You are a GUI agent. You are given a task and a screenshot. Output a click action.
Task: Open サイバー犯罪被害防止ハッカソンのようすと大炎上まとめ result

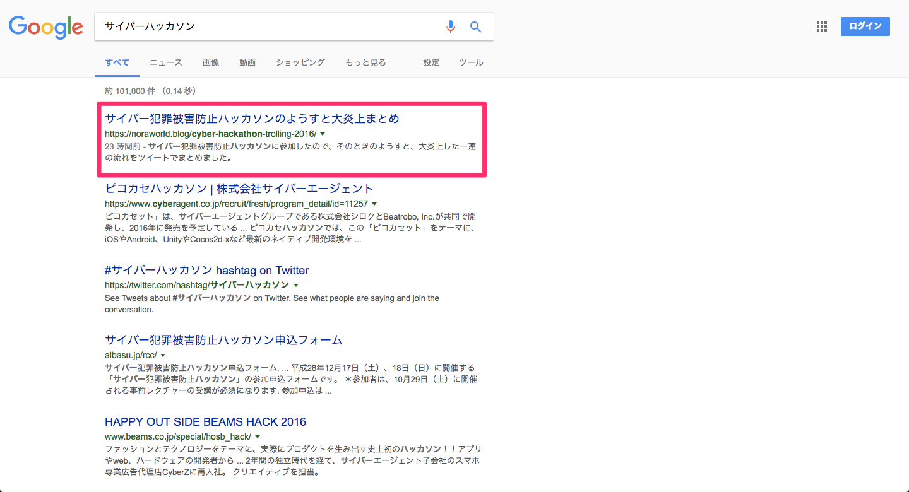click(x=252, y=119)
